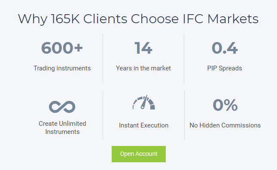The height and width of the screenshot is (170, 277).
Task: Click divider between 14 and 0.4
Action: click(x=184, y=58)
